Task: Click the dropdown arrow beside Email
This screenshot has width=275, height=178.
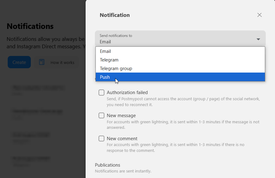Action: click(x=258, y=39)
